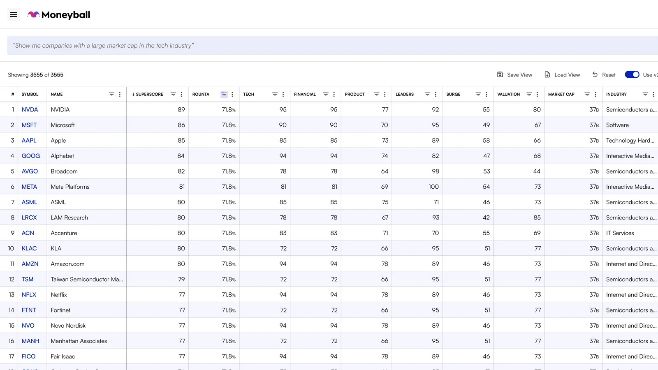The height and width of the screenshot is (370, 658).
Task: Open the MSFT ticker link
Action: pos(29,125)
